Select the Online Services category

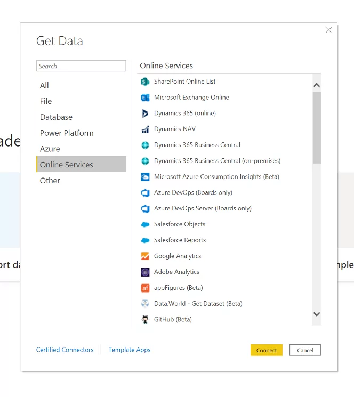click(81, 164)
